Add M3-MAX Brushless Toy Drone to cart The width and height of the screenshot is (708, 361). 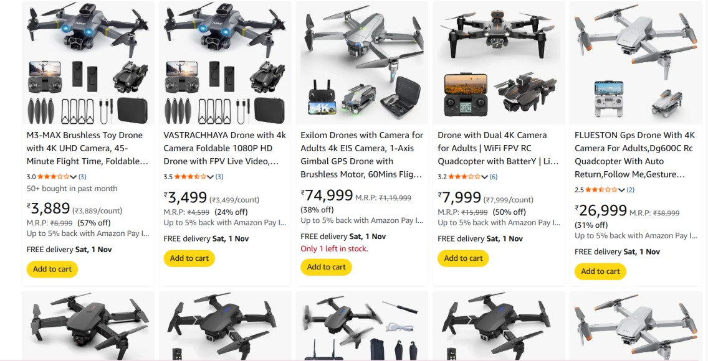coord(52,270)
